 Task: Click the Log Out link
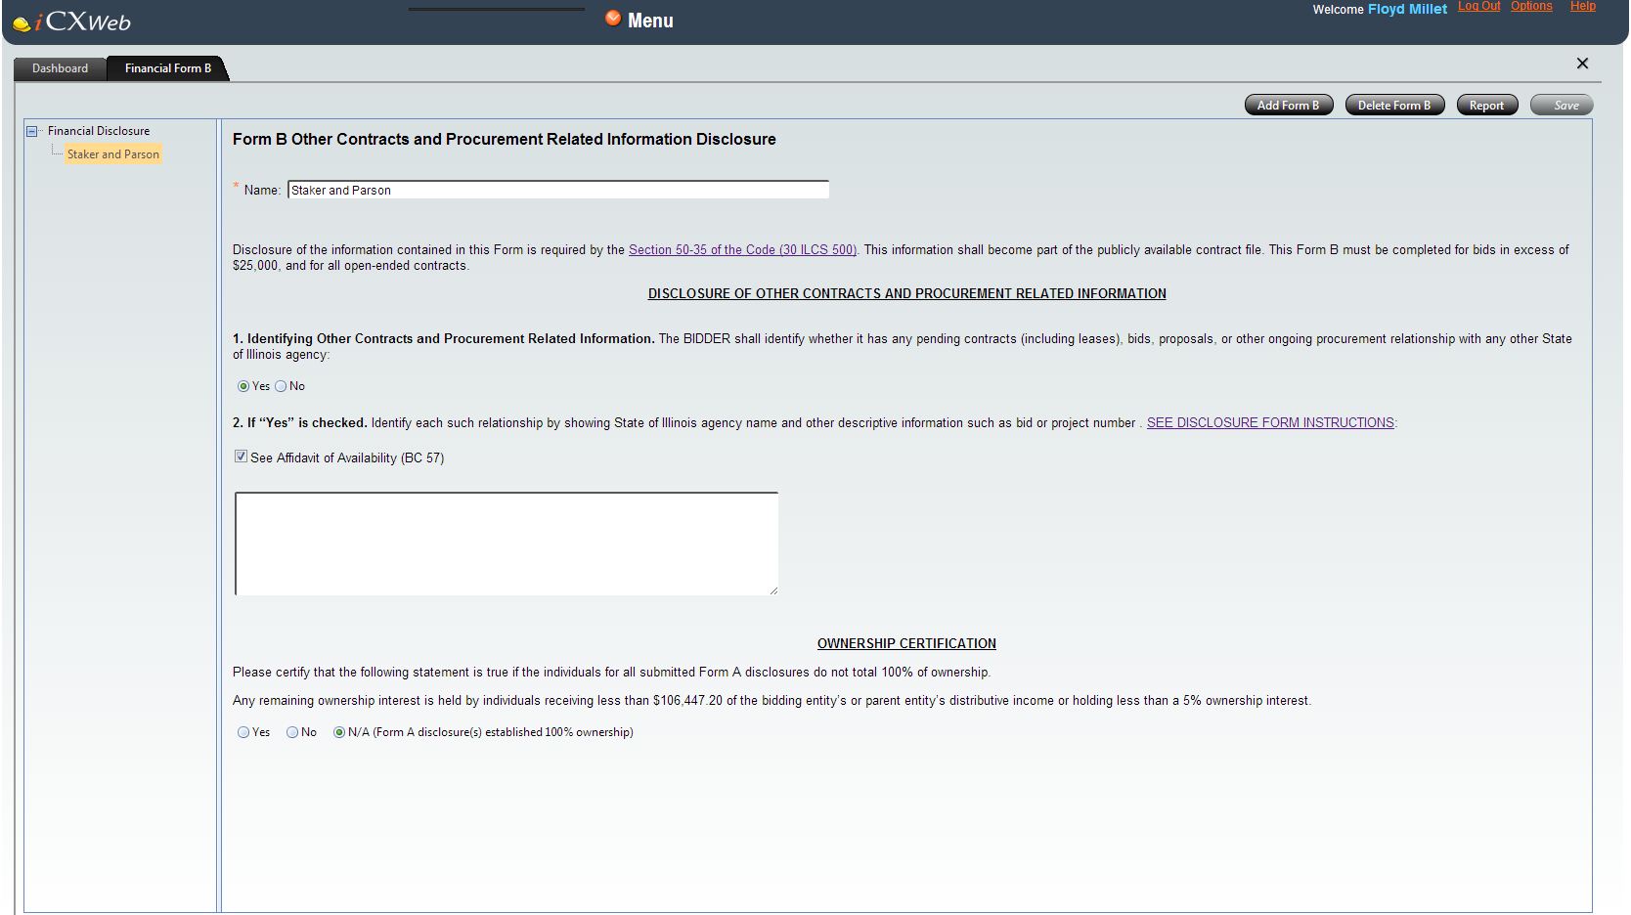click(x=1478, y=7)
